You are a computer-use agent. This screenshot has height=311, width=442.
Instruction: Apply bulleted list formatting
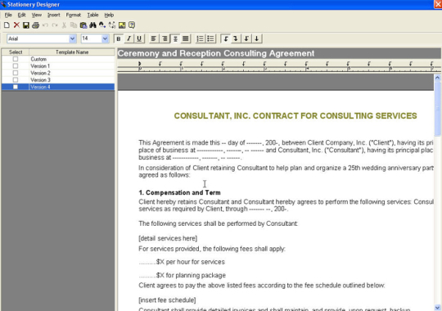coord(211,38)
